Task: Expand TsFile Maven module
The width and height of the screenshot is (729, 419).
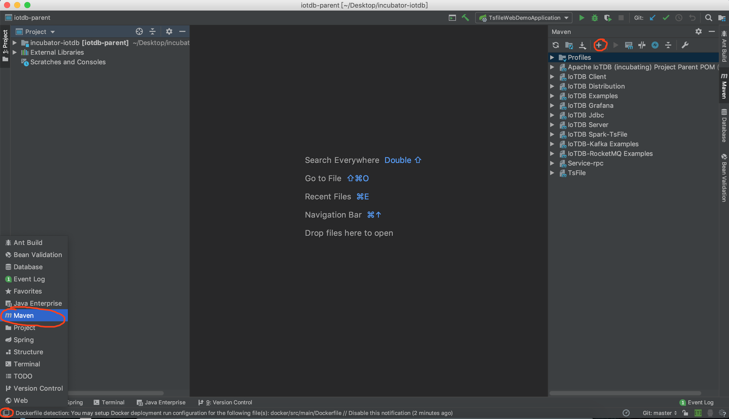Action: (x=552, y=173)
